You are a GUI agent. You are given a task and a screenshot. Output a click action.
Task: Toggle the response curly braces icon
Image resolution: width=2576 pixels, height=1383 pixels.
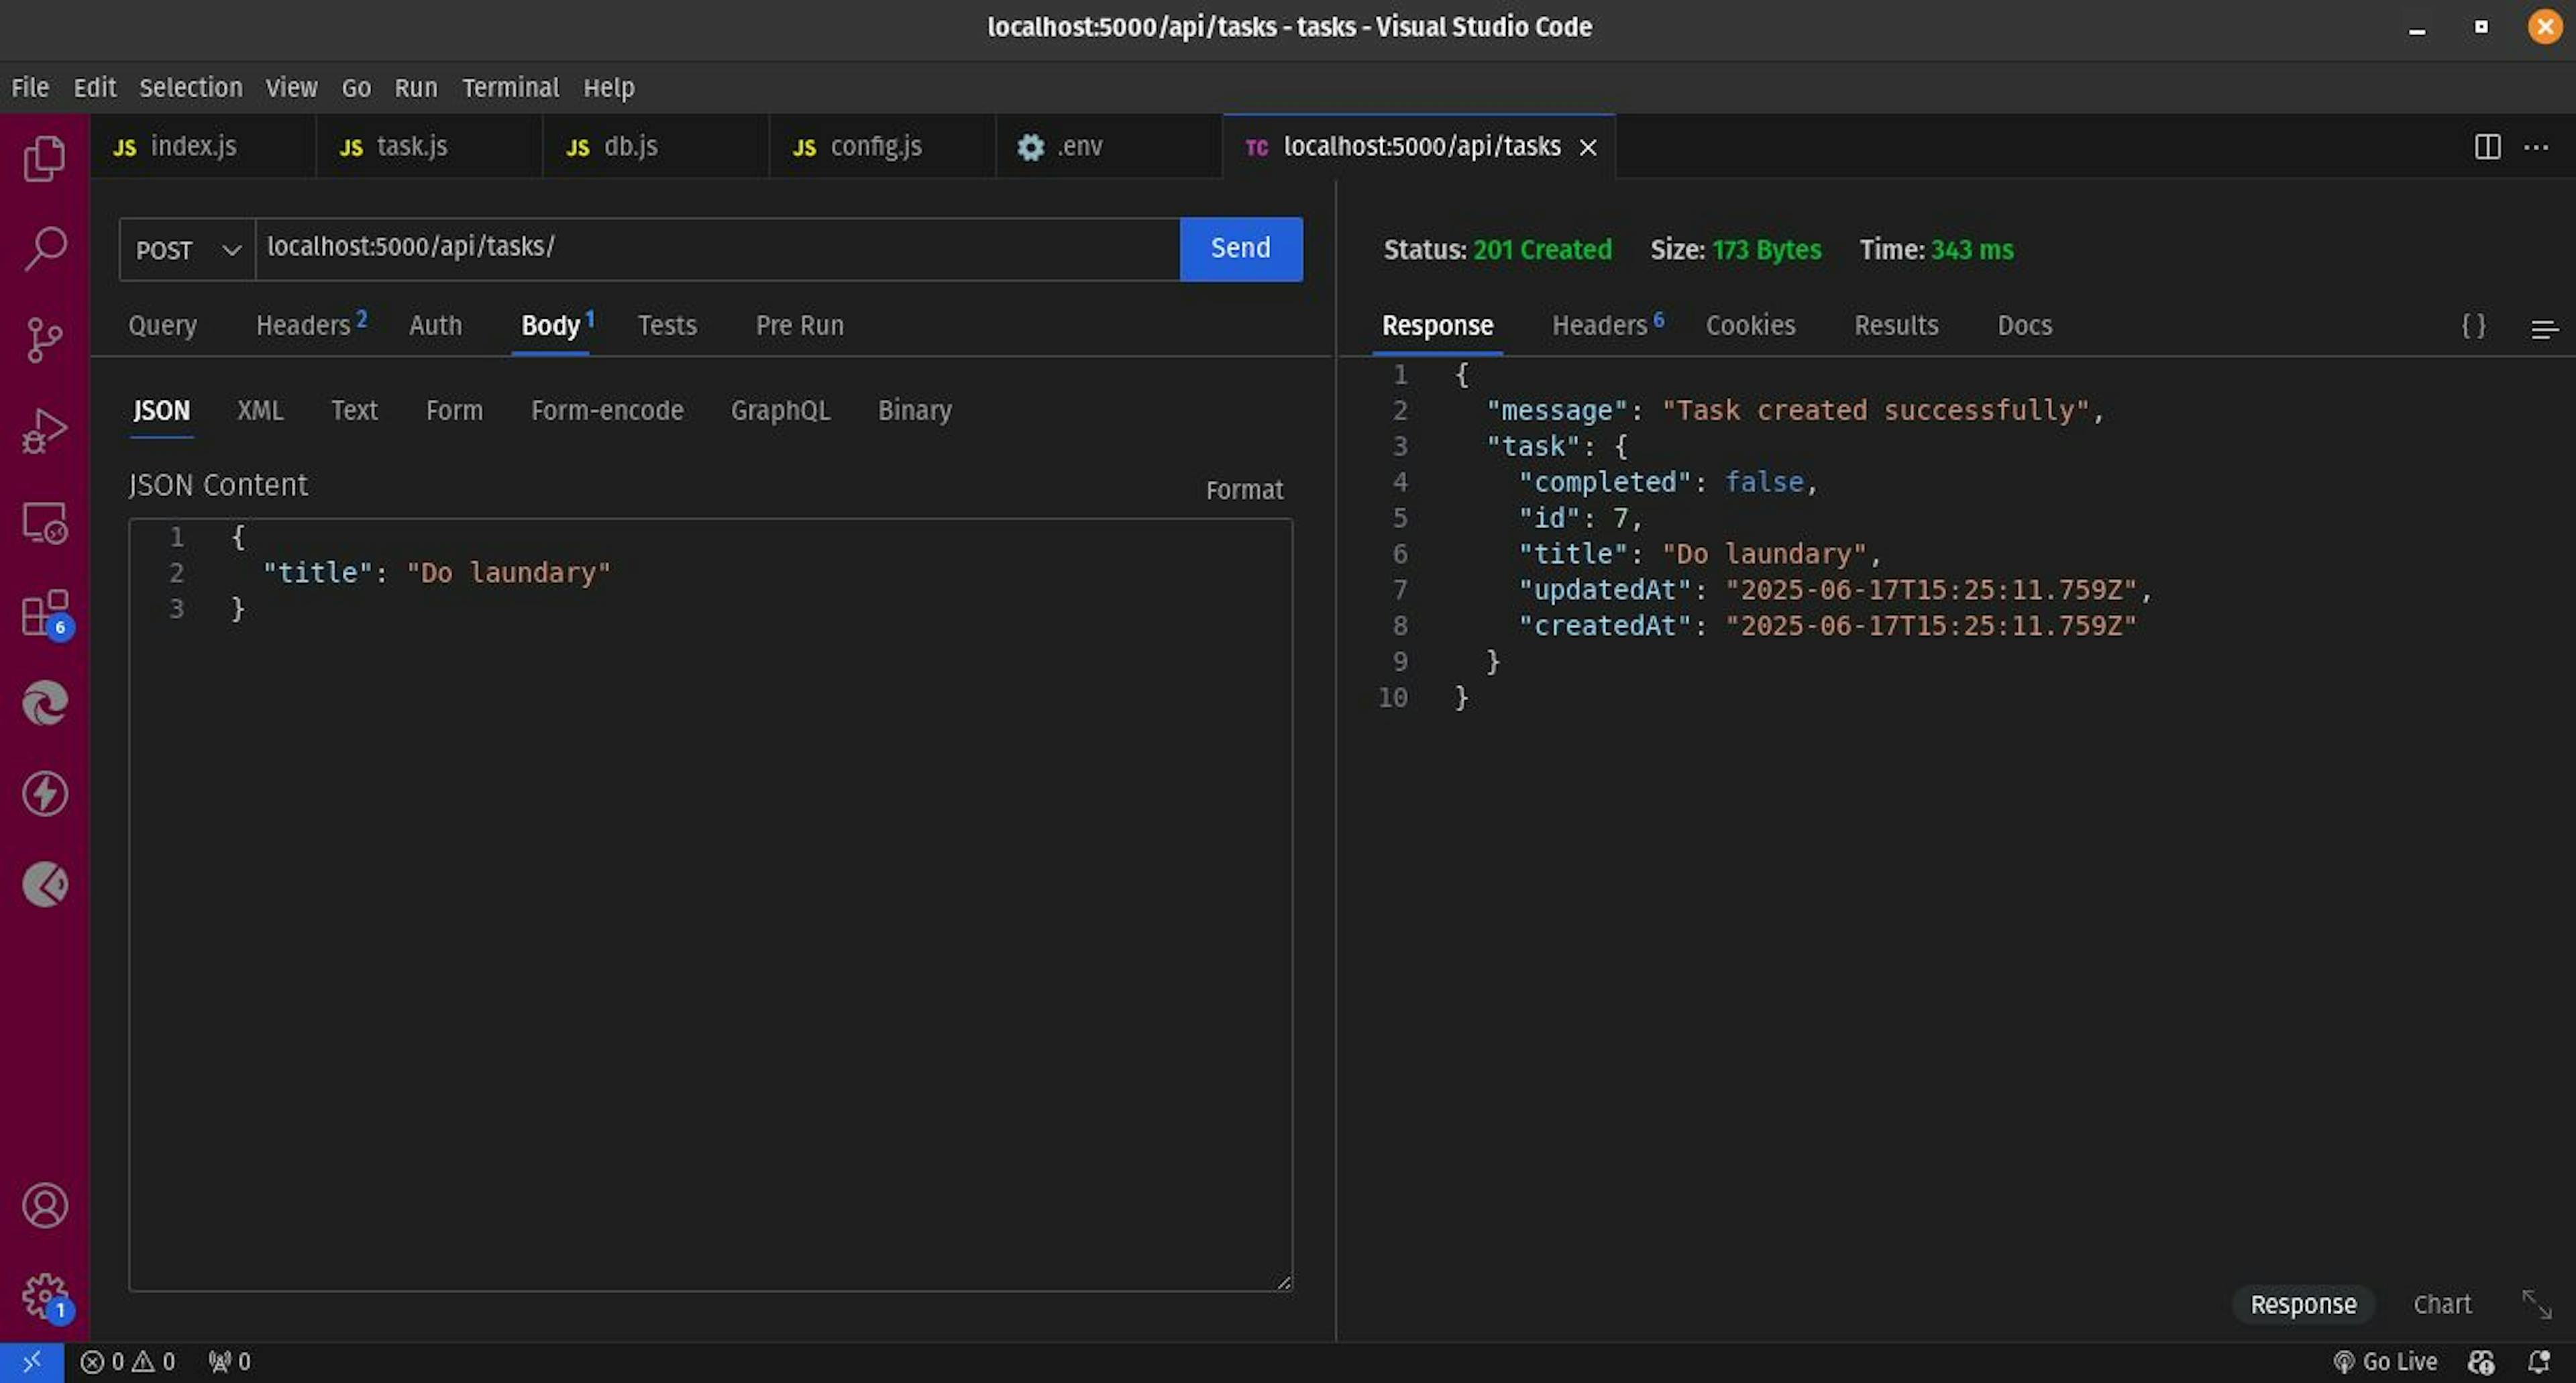(x=2473, y=326)
